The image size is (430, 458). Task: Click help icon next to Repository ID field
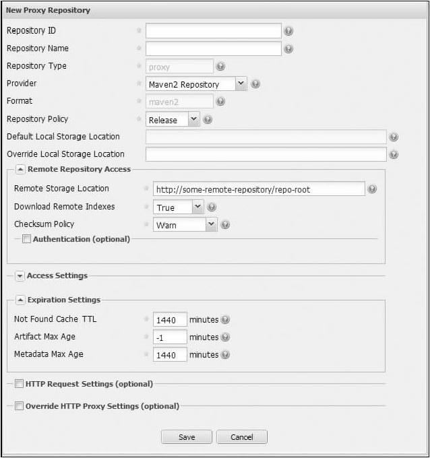[288, 31]
